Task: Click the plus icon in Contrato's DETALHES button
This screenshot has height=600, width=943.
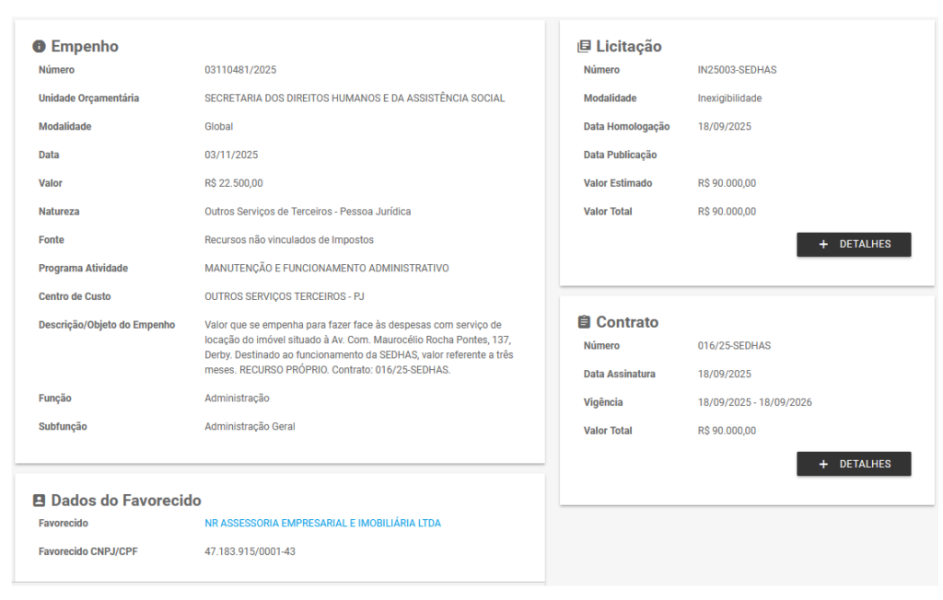Action: 823,465
